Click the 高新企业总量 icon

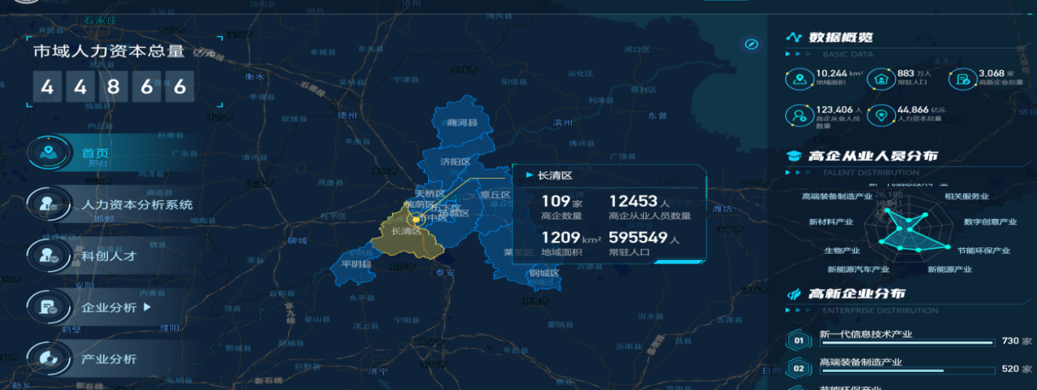[962, 80]
